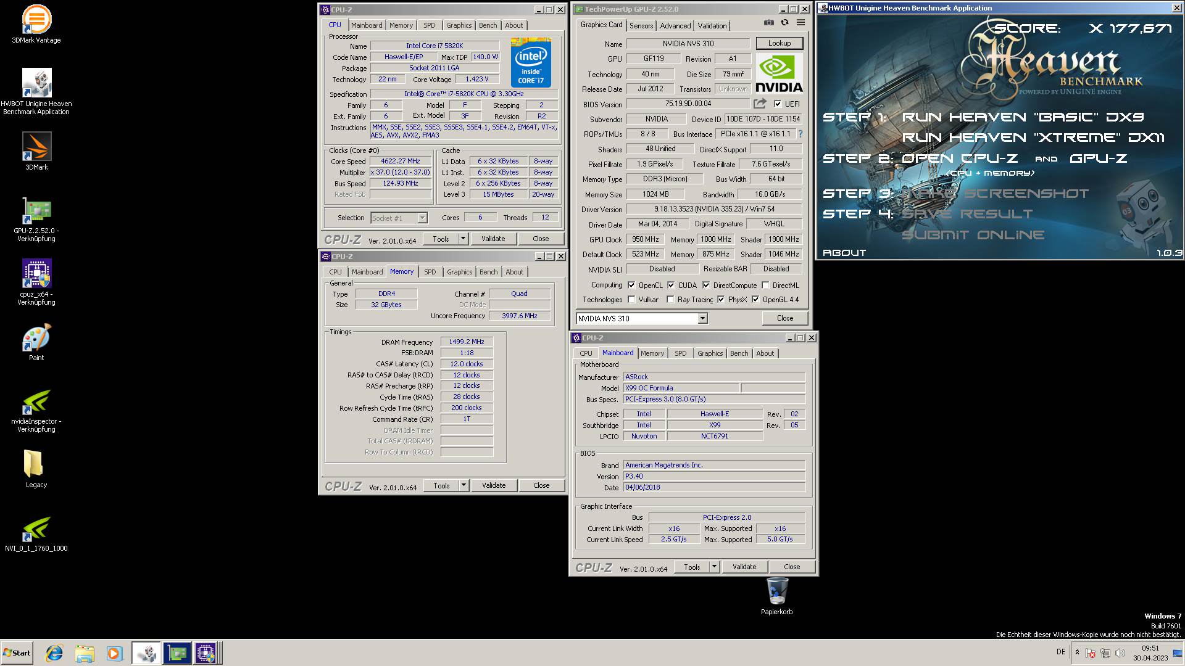Open Internet Explorer from taskbar
This screenshot has width=1185, height=666.
click(55, 653)
